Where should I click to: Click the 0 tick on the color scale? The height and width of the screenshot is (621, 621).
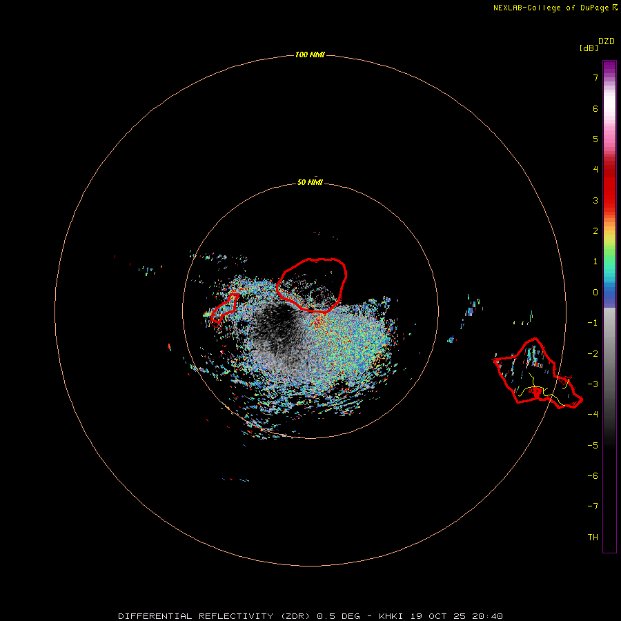595,293
